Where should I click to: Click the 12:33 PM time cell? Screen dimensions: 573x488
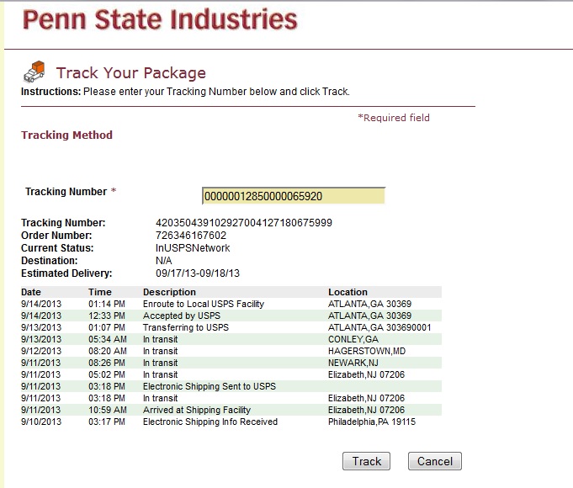tap(107, 316)
